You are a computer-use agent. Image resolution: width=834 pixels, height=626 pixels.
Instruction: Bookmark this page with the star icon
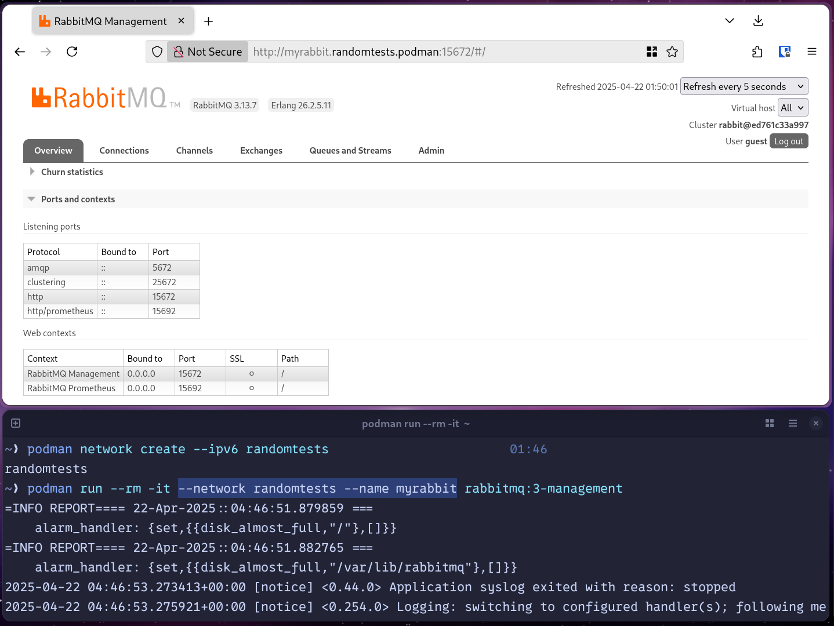click(x=672, y=52)
